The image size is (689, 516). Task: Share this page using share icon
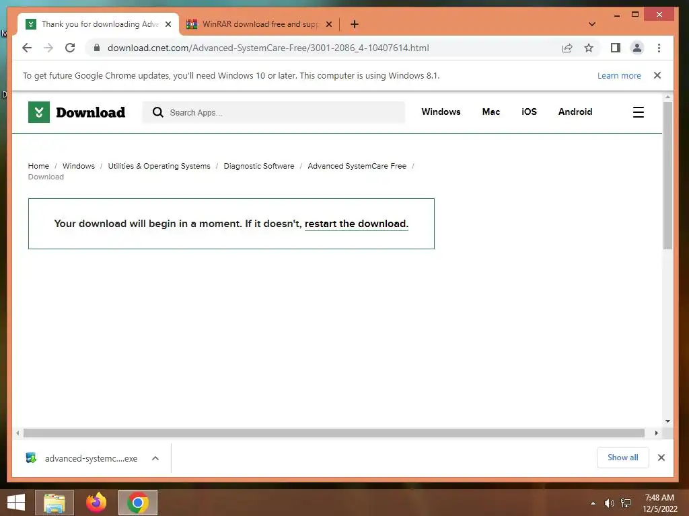pos(567,48)
